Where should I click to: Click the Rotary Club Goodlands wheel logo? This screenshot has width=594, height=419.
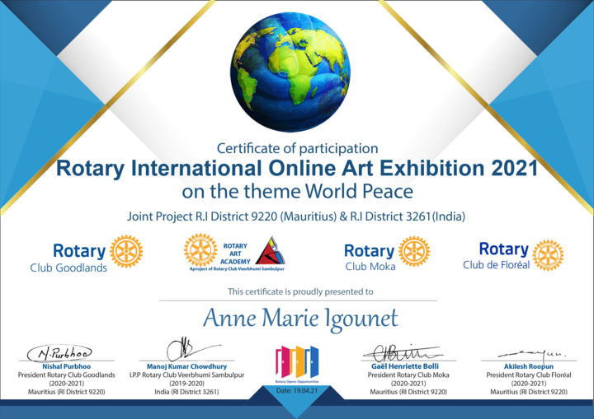(x=126, y=251)
